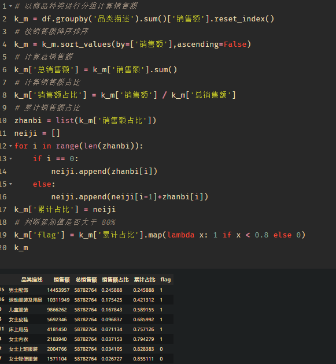Click the share value 0.071134
Viewport: 336px width, 364px height.
112,329
